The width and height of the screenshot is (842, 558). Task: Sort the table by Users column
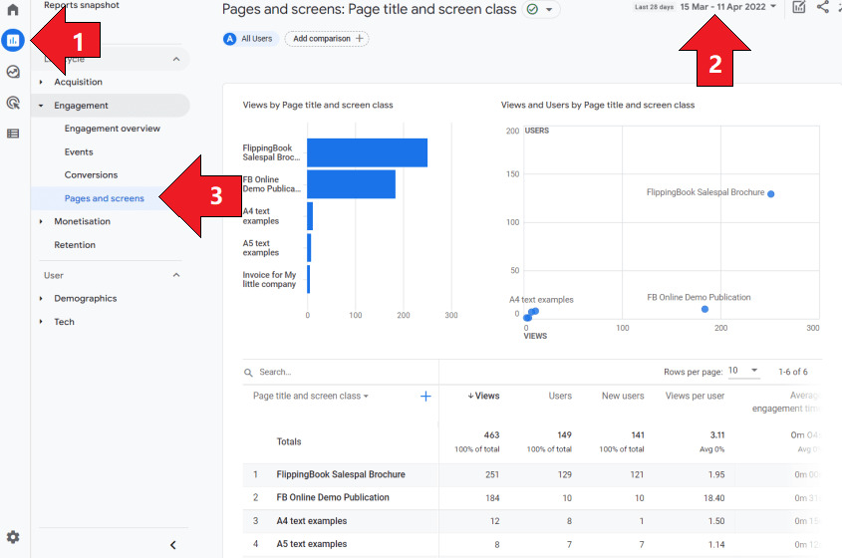tap(560, 396)
